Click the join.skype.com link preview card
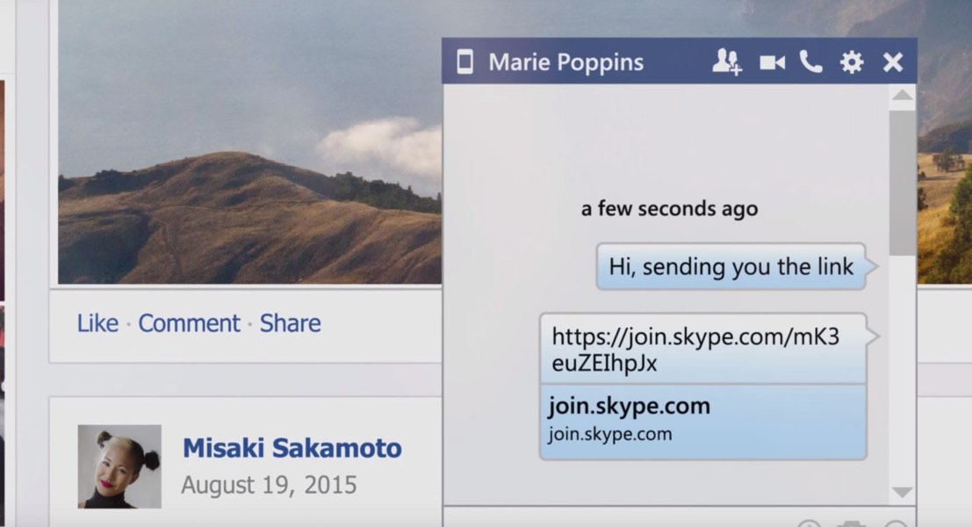 point(702,420)
